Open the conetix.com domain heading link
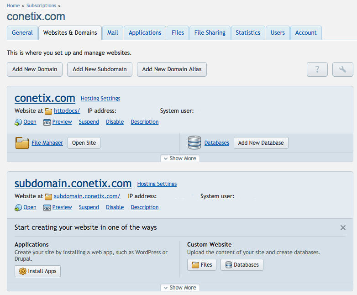Screen dimensions: 357x295 click(x=45, y=98)
